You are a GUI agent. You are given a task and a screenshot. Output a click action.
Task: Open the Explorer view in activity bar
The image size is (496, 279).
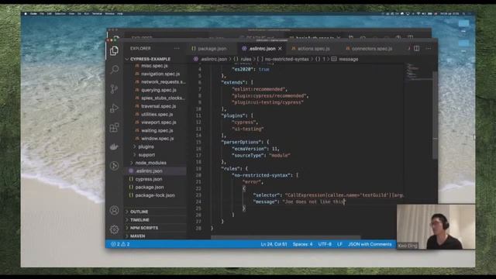tap(114, 50)
